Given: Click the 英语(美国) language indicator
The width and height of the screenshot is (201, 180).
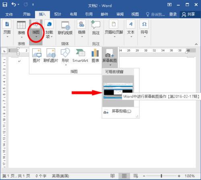Looking at the screenshot, I should click(60, 176).
